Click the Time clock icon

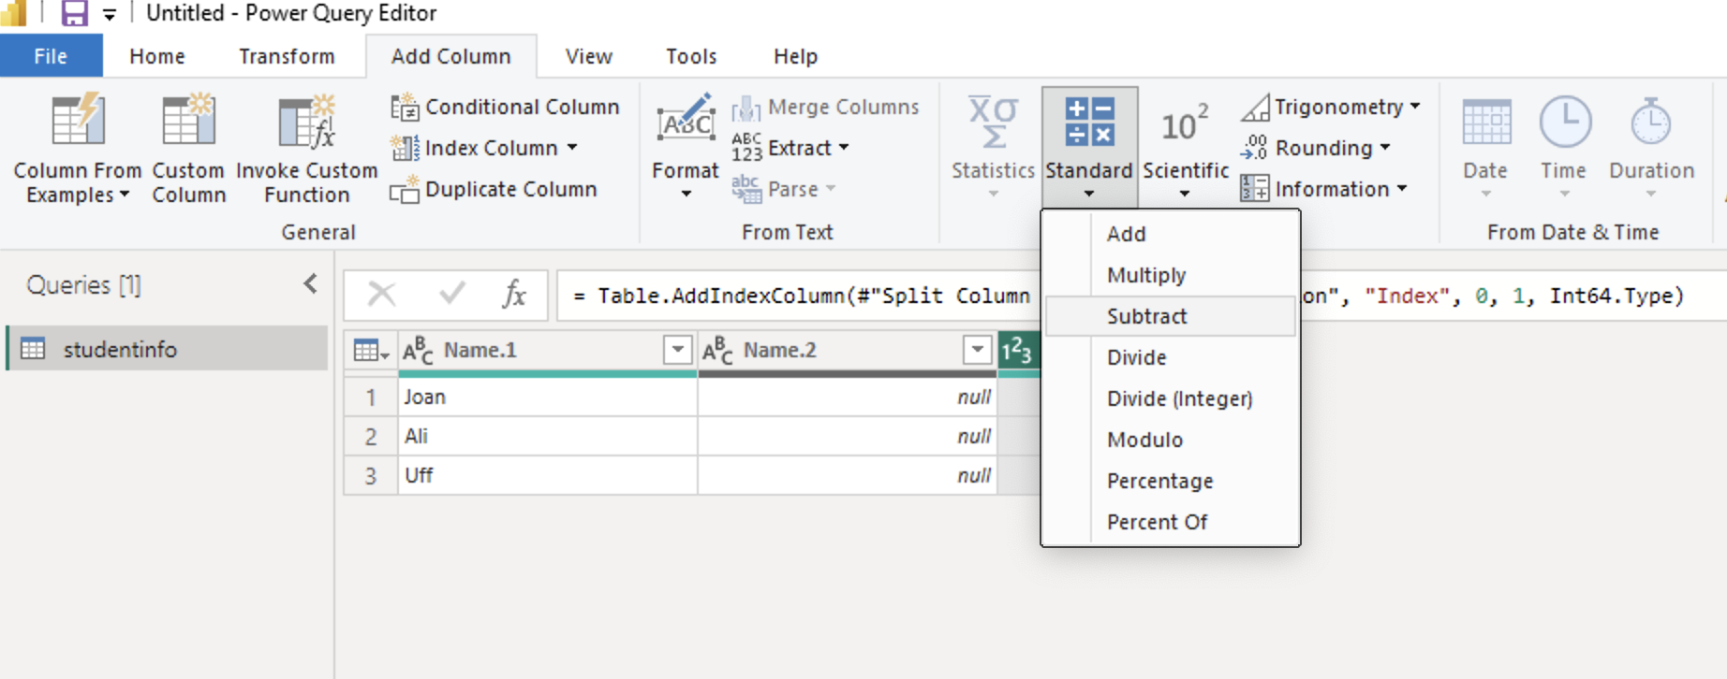pos(1565,122)
